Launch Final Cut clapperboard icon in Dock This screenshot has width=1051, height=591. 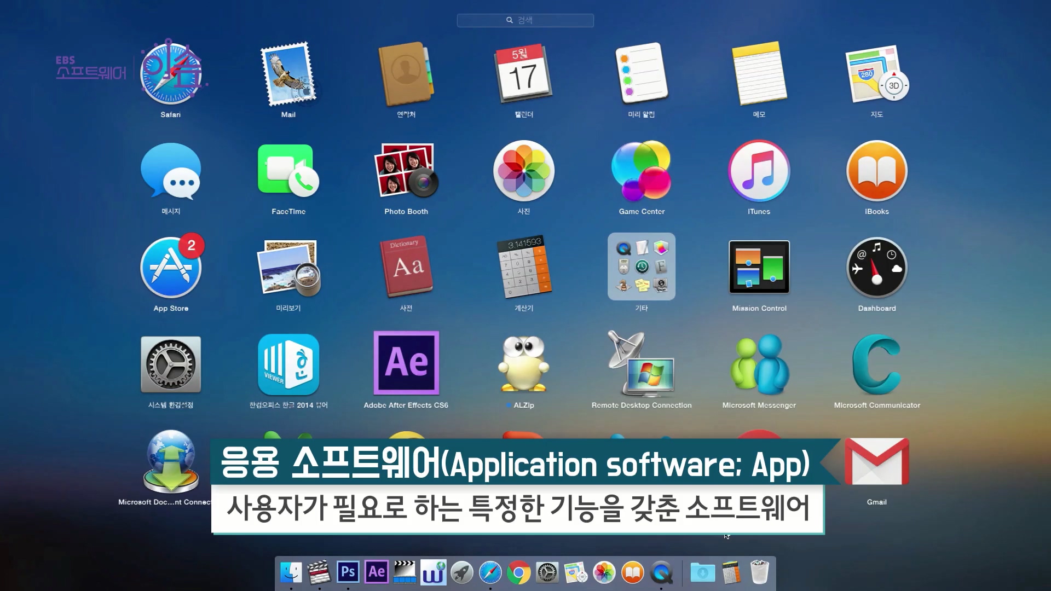click(x=319, y=573)
